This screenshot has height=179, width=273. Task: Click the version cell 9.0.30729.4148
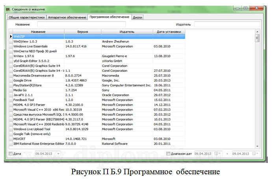click(83, 124)
